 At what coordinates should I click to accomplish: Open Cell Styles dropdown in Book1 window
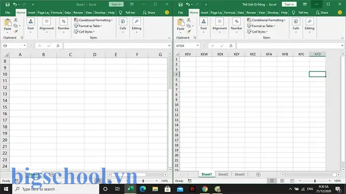pyautogui.click(x=85, y=32)
